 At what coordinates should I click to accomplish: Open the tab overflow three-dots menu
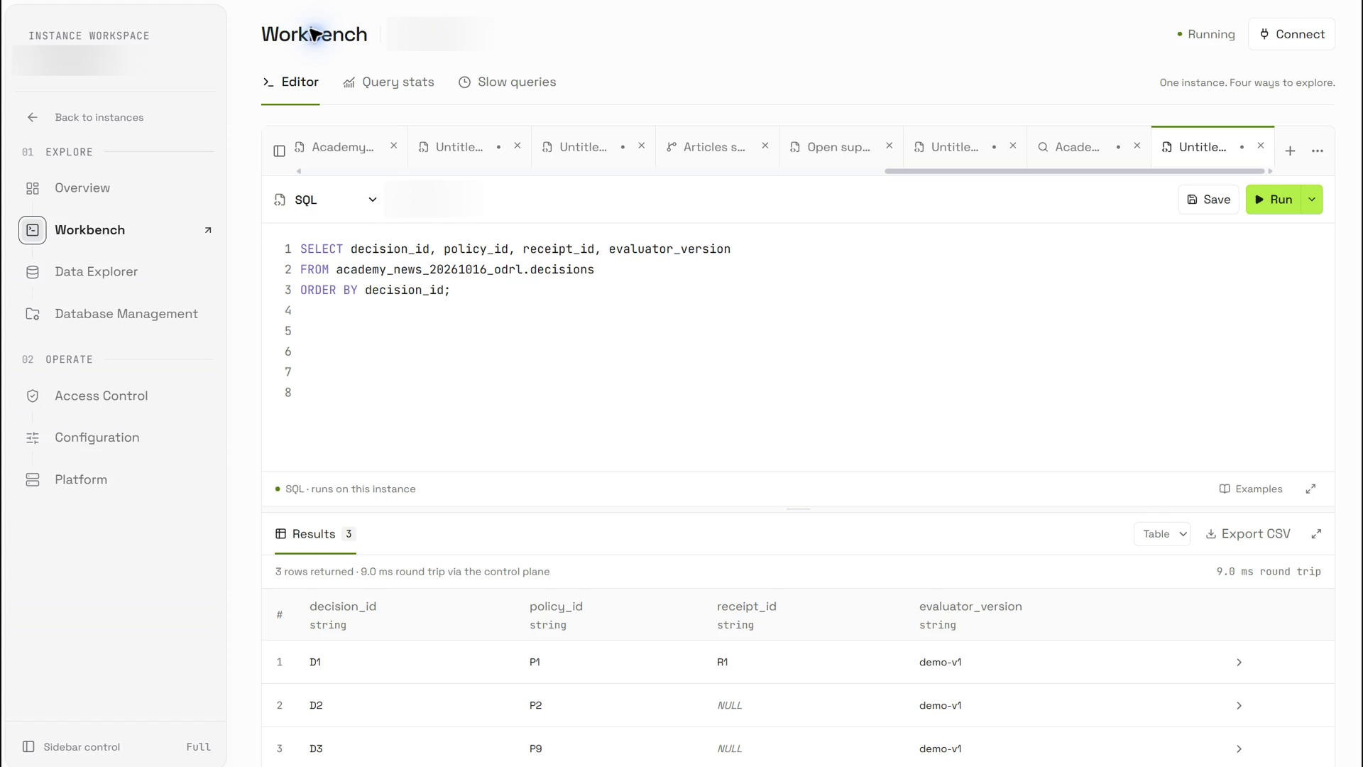pyautogui.click(x=1317, y=151)
